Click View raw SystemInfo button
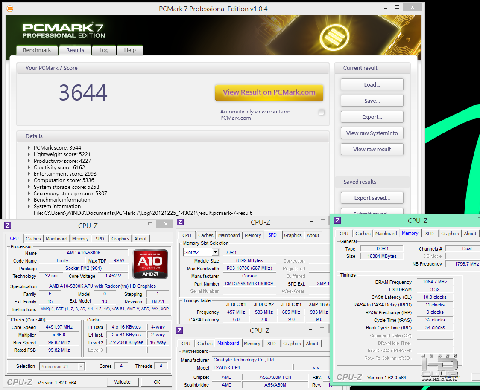Screen dimensions: 480x390 pyautogui.click(x=372, y=133)
